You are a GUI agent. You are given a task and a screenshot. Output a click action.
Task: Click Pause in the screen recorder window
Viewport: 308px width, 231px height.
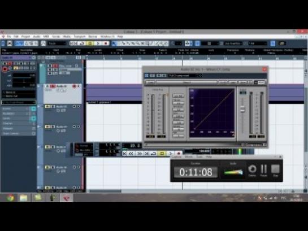(263, 171)
